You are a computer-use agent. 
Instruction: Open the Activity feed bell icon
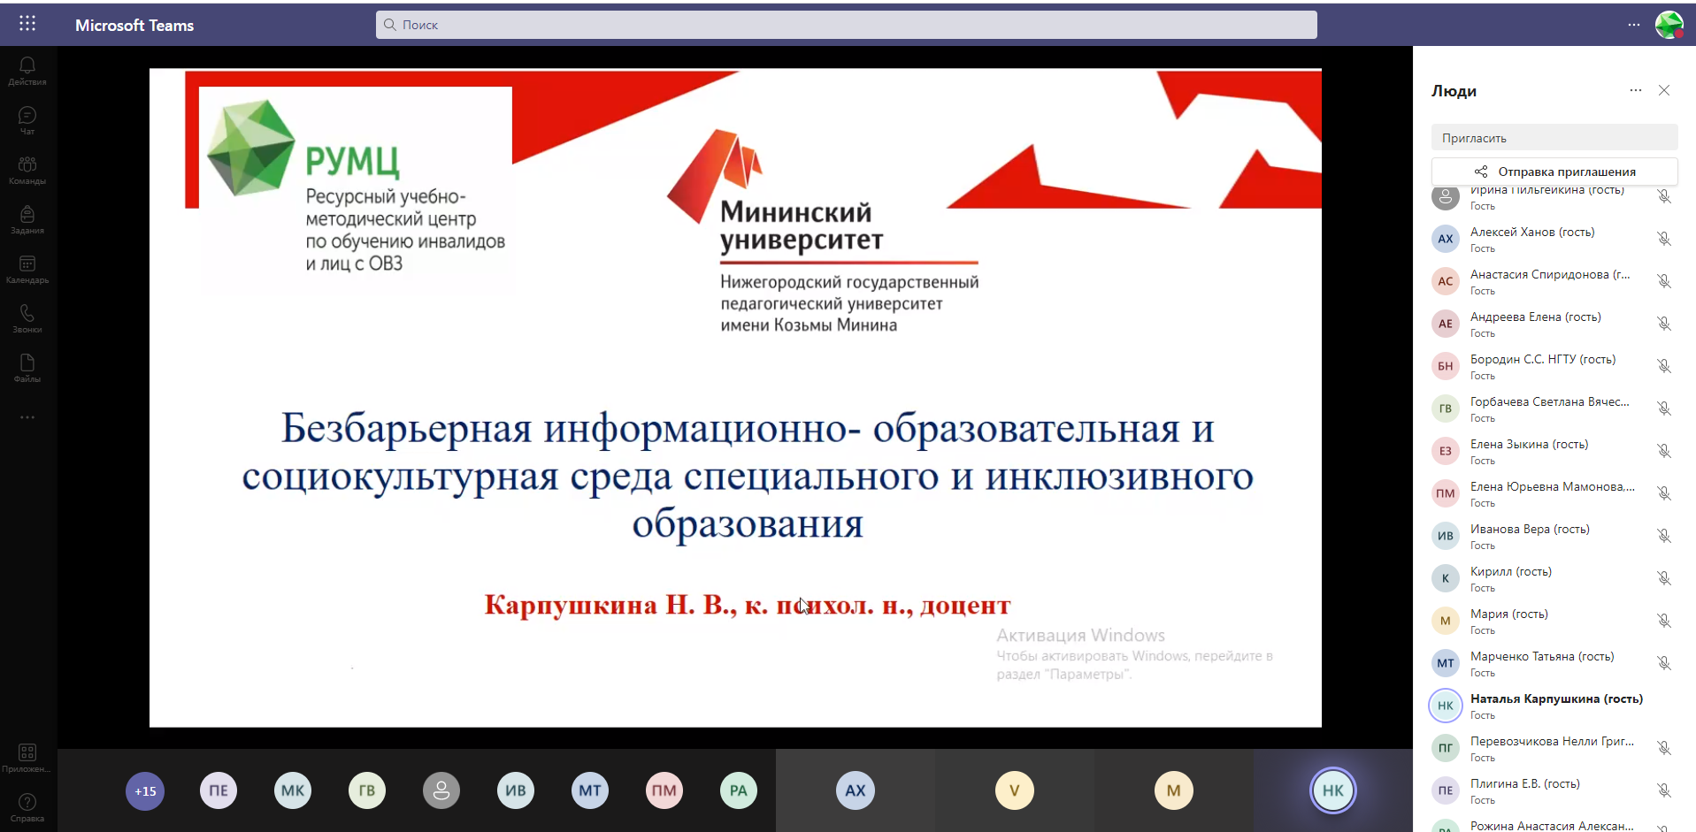(x=27, y=70)
